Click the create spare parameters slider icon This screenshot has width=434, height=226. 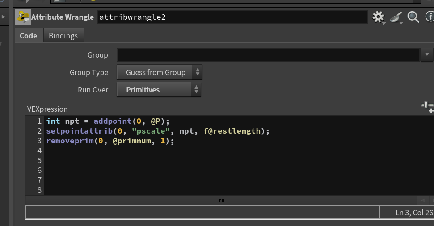[x=428, y=107]
